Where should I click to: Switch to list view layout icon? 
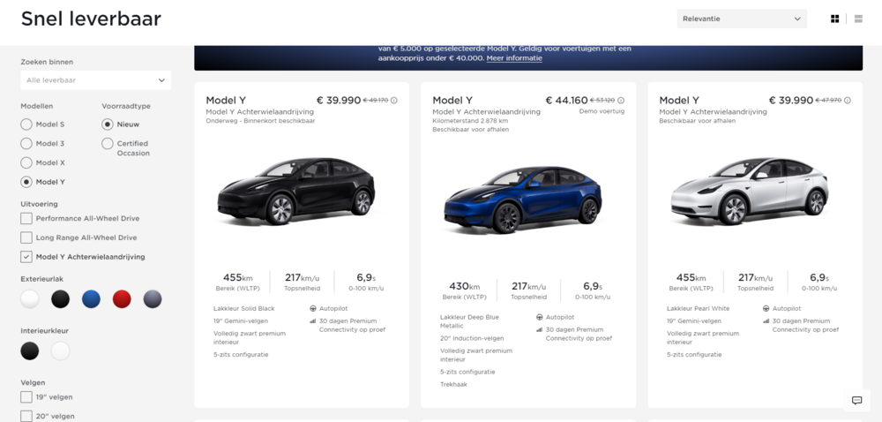[x=858, y=19]
